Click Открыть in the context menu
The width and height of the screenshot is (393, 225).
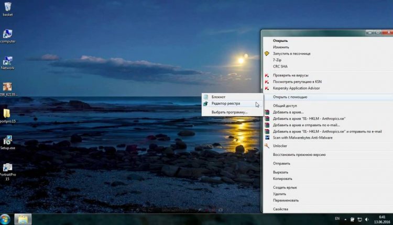[x=280, y=40]
